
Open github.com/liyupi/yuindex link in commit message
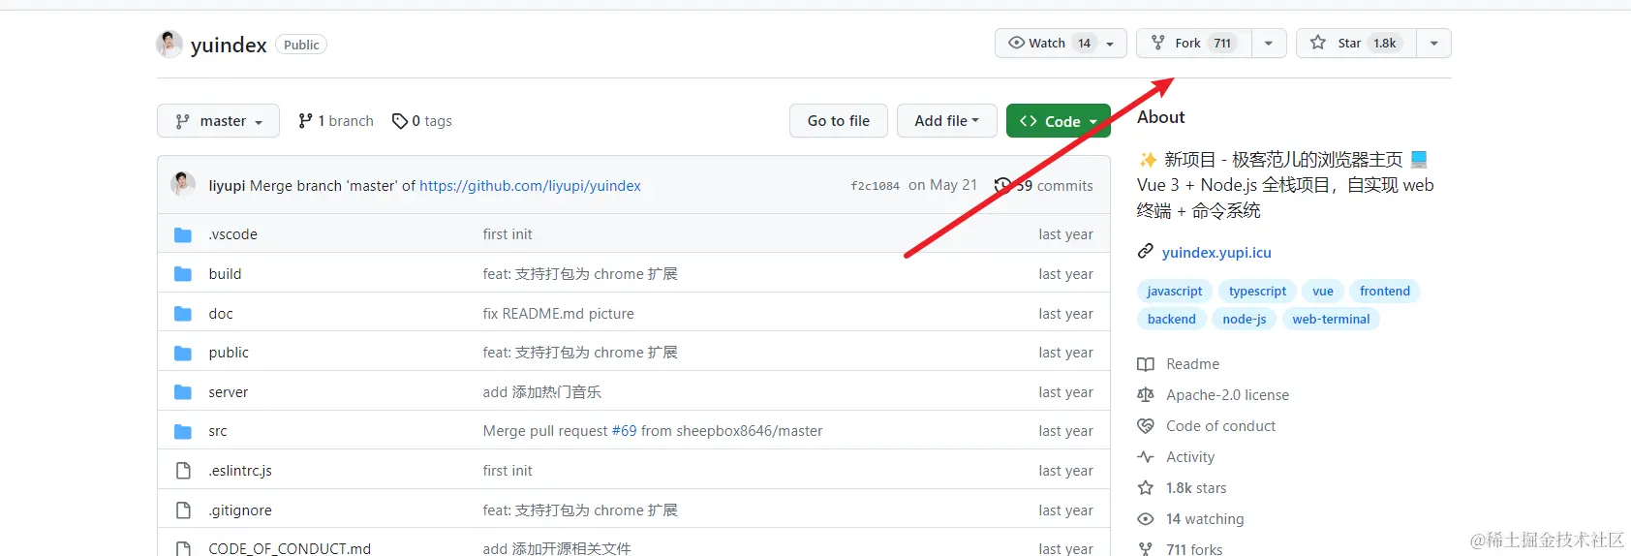(530, 186)
